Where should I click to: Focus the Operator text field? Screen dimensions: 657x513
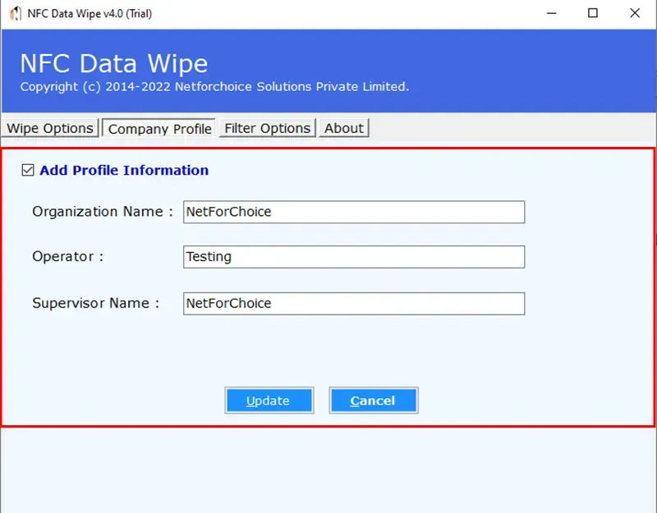click(354, 257)
